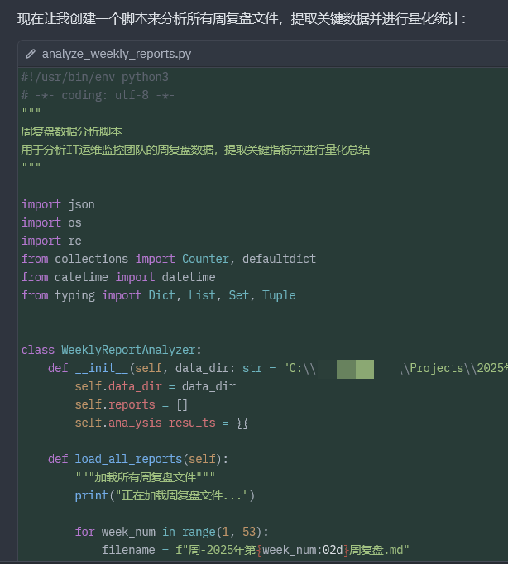Viewport: 508px width, 564px height.
Task: Click the 'import json' line
Action: [58, 204]
